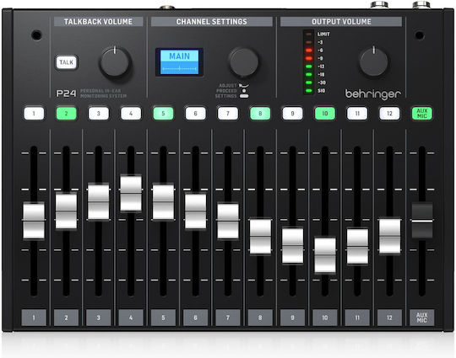
Task: Grab the channel 5 fader cap
Action: 163,201
